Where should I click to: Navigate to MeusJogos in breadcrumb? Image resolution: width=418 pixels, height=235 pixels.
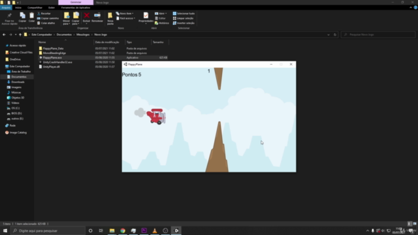pos(83,35)
